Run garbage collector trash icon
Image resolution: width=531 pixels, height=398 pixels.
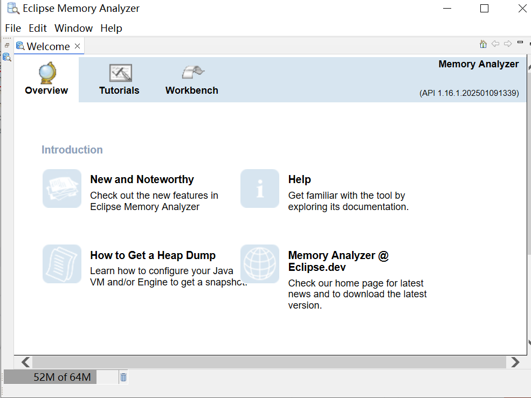(123, 377)
